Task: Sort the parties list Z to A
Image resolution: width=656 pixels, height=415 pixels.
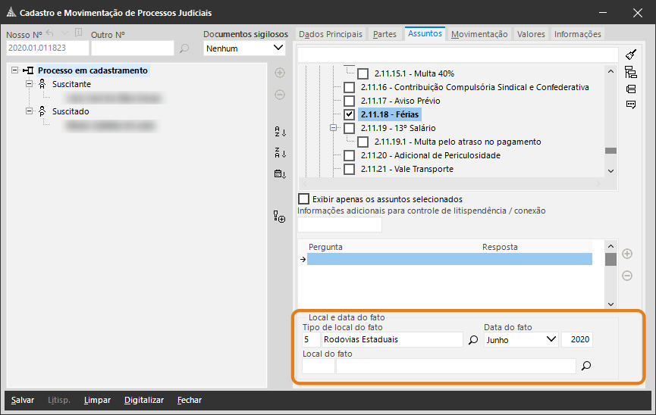Action: (280, 152)
